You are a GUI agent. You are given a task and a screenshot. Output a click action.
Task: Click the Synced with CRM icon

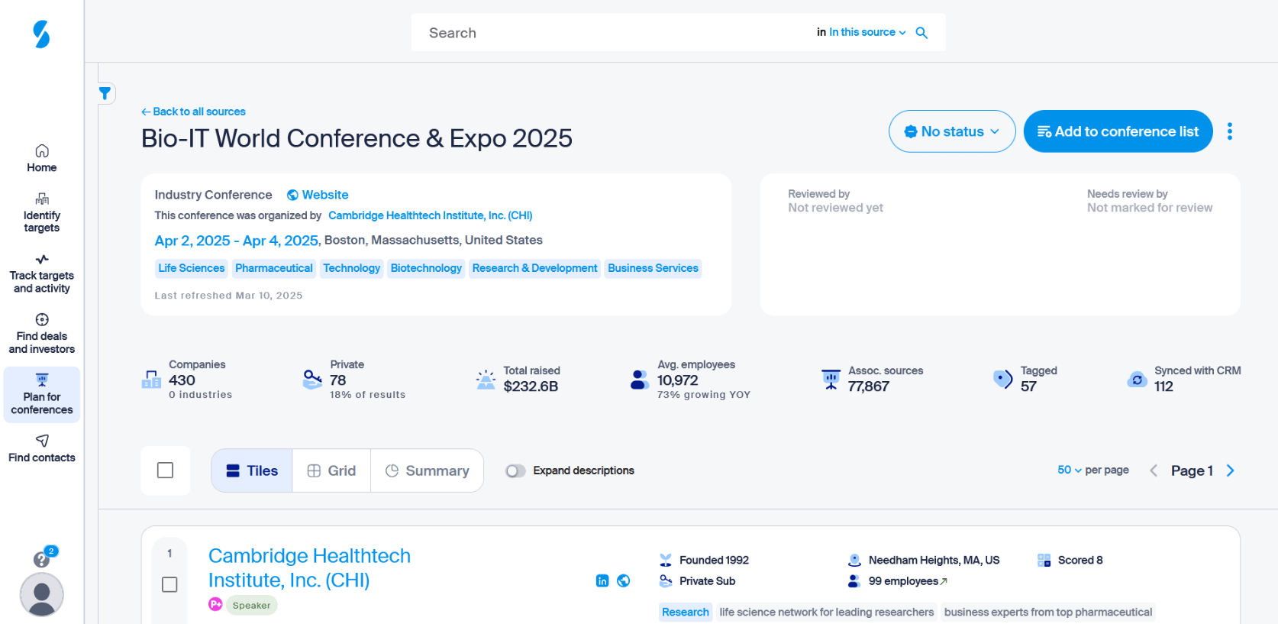[x=1137, y=379]
